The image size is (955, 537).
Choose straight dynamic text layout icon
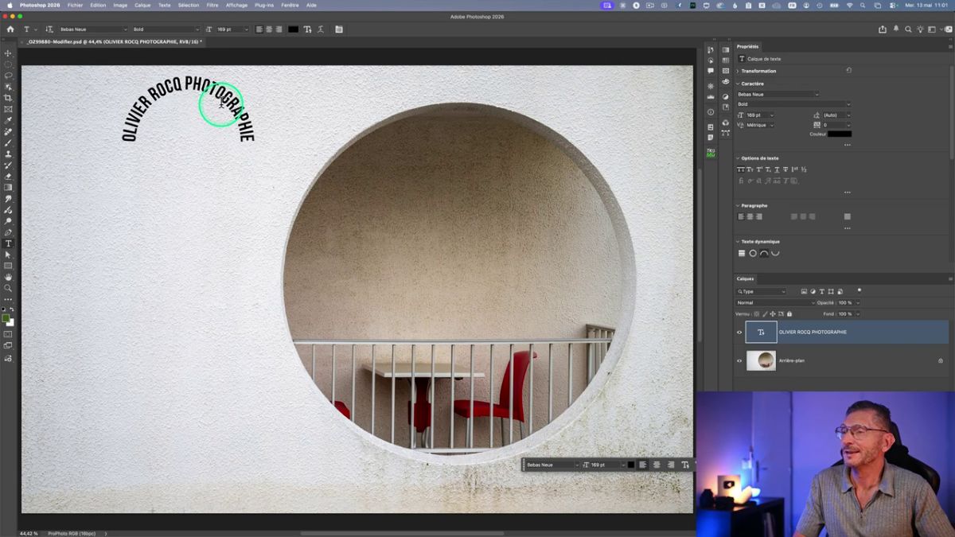click(x=742, y=253)
